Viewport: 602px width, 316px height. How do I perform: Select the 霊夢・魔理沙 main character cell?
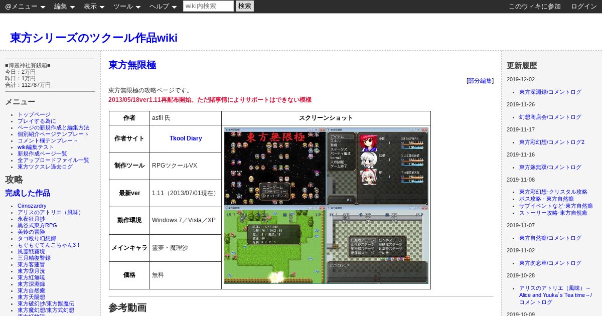pyautogui.click(x=171, y=248)
